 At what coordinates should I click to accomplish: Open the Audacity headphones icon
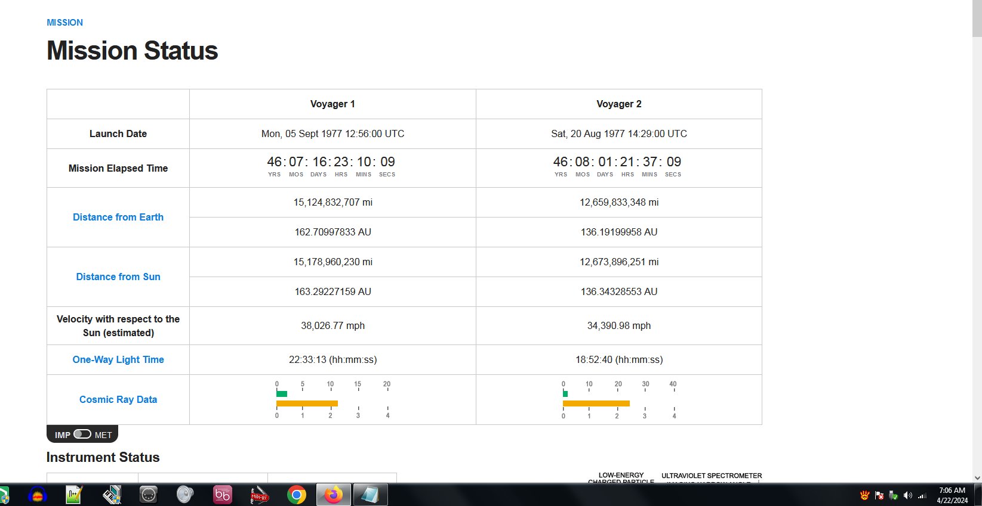pyautogui.click(x=38, y=495)
